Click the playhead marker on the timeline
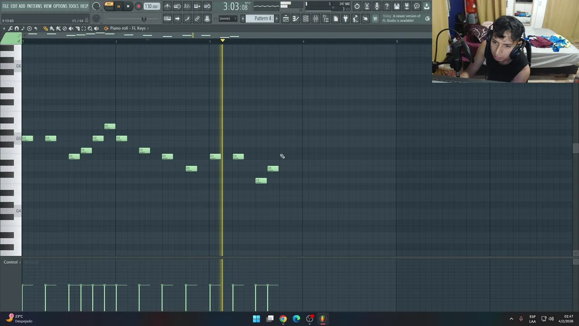 [223, 41]
